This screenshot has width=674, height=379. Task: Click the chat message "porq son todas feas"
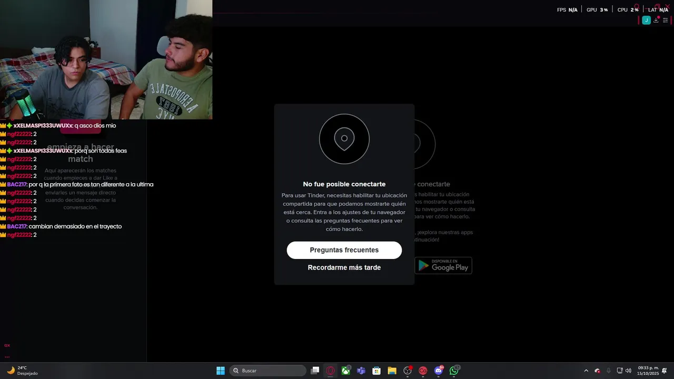tap(101, 151)
